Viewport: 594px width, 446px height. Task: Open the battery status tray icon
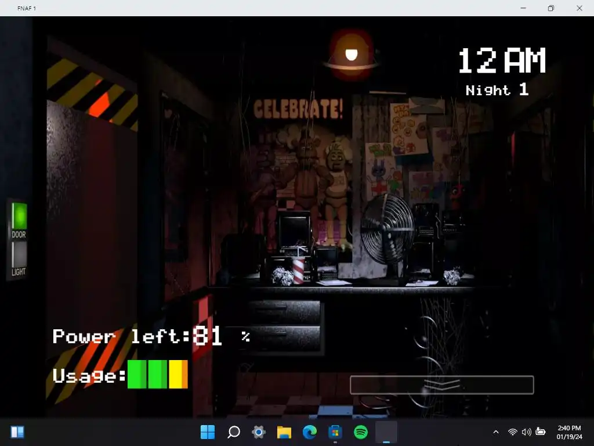pos(541,432)
